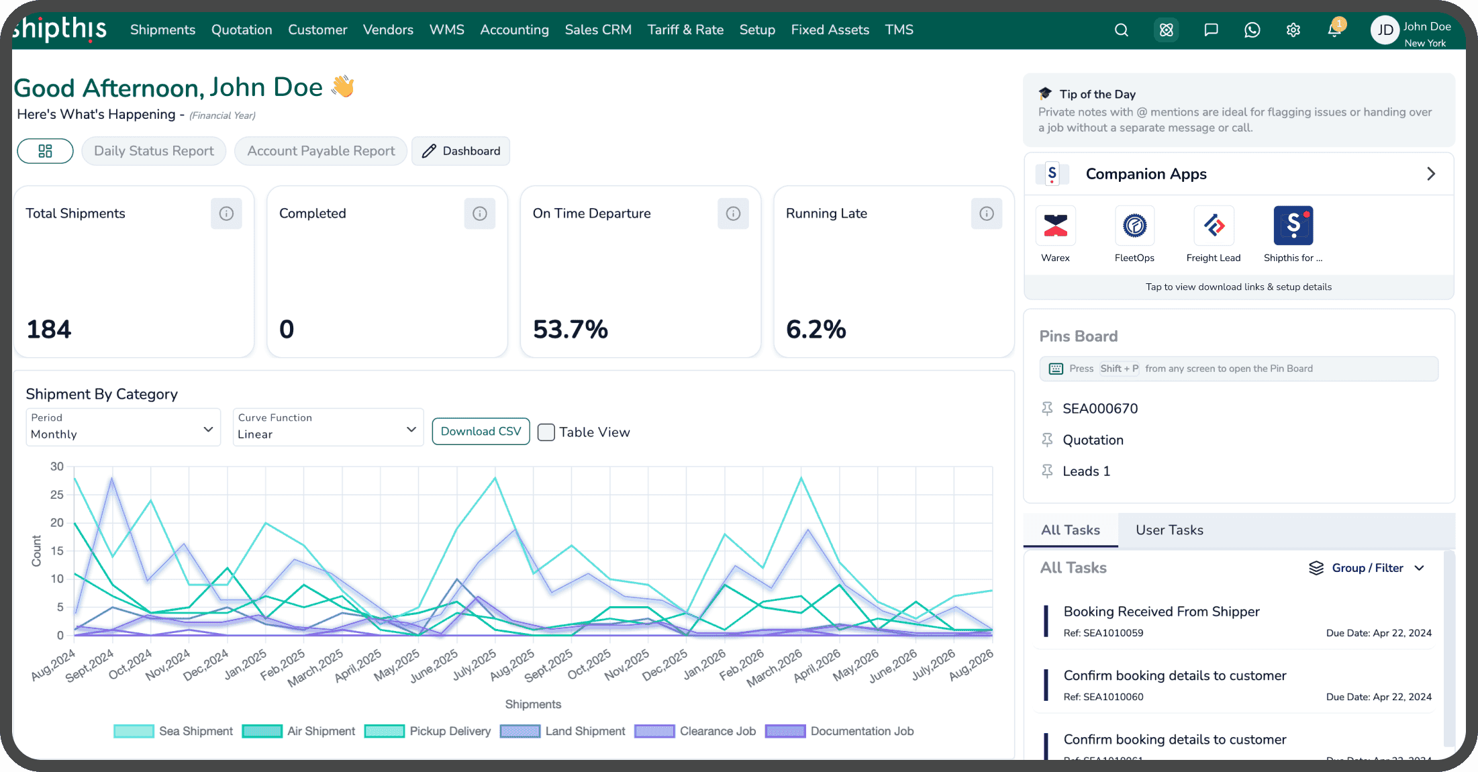Show info for Total Shipments card
1478x772 pixels.
[226, 213]
